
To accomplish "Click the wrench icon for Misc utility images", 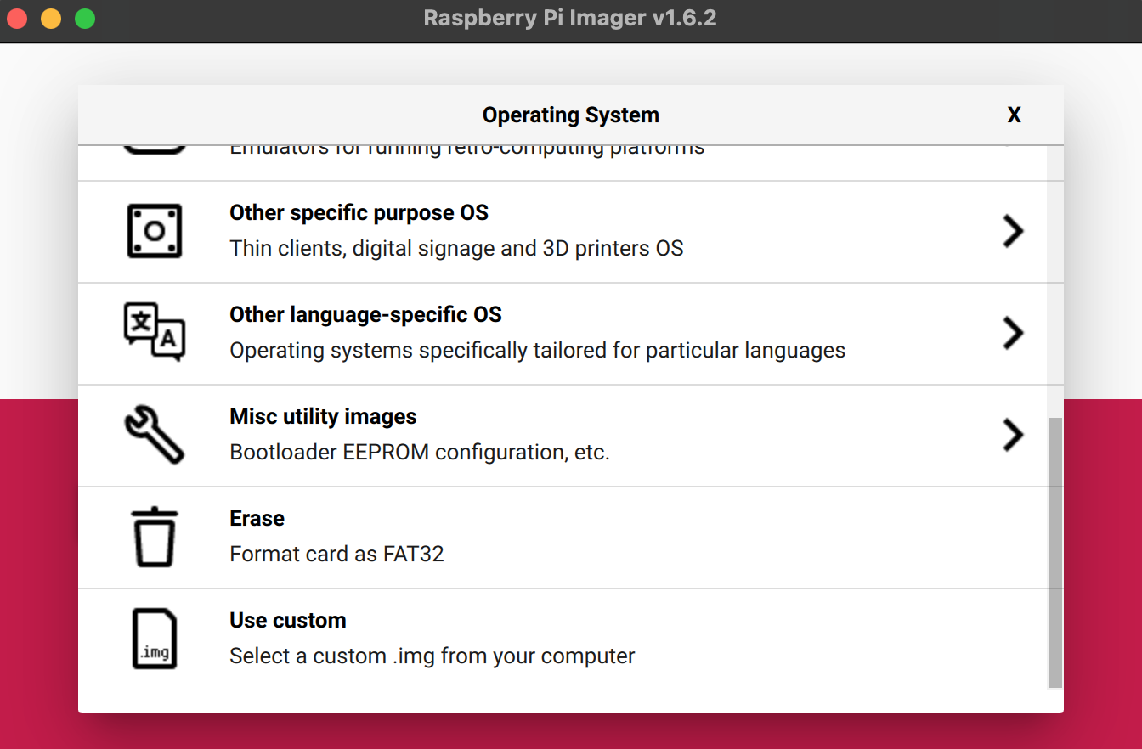I will [x=155, y=435].
